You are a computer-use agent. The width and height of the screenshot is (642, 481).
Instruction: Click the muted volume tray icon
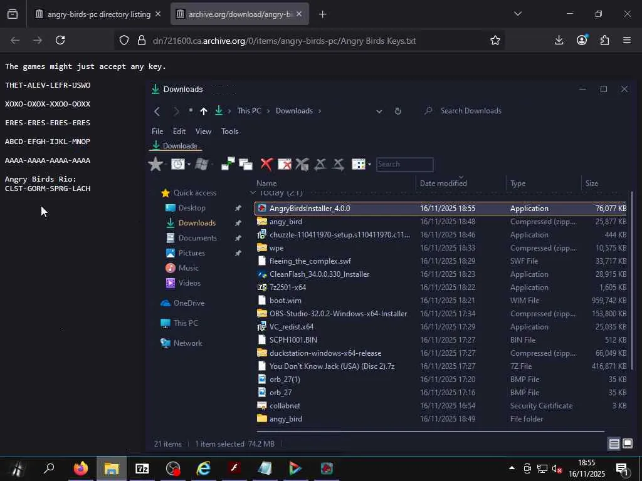click(557, 468)
